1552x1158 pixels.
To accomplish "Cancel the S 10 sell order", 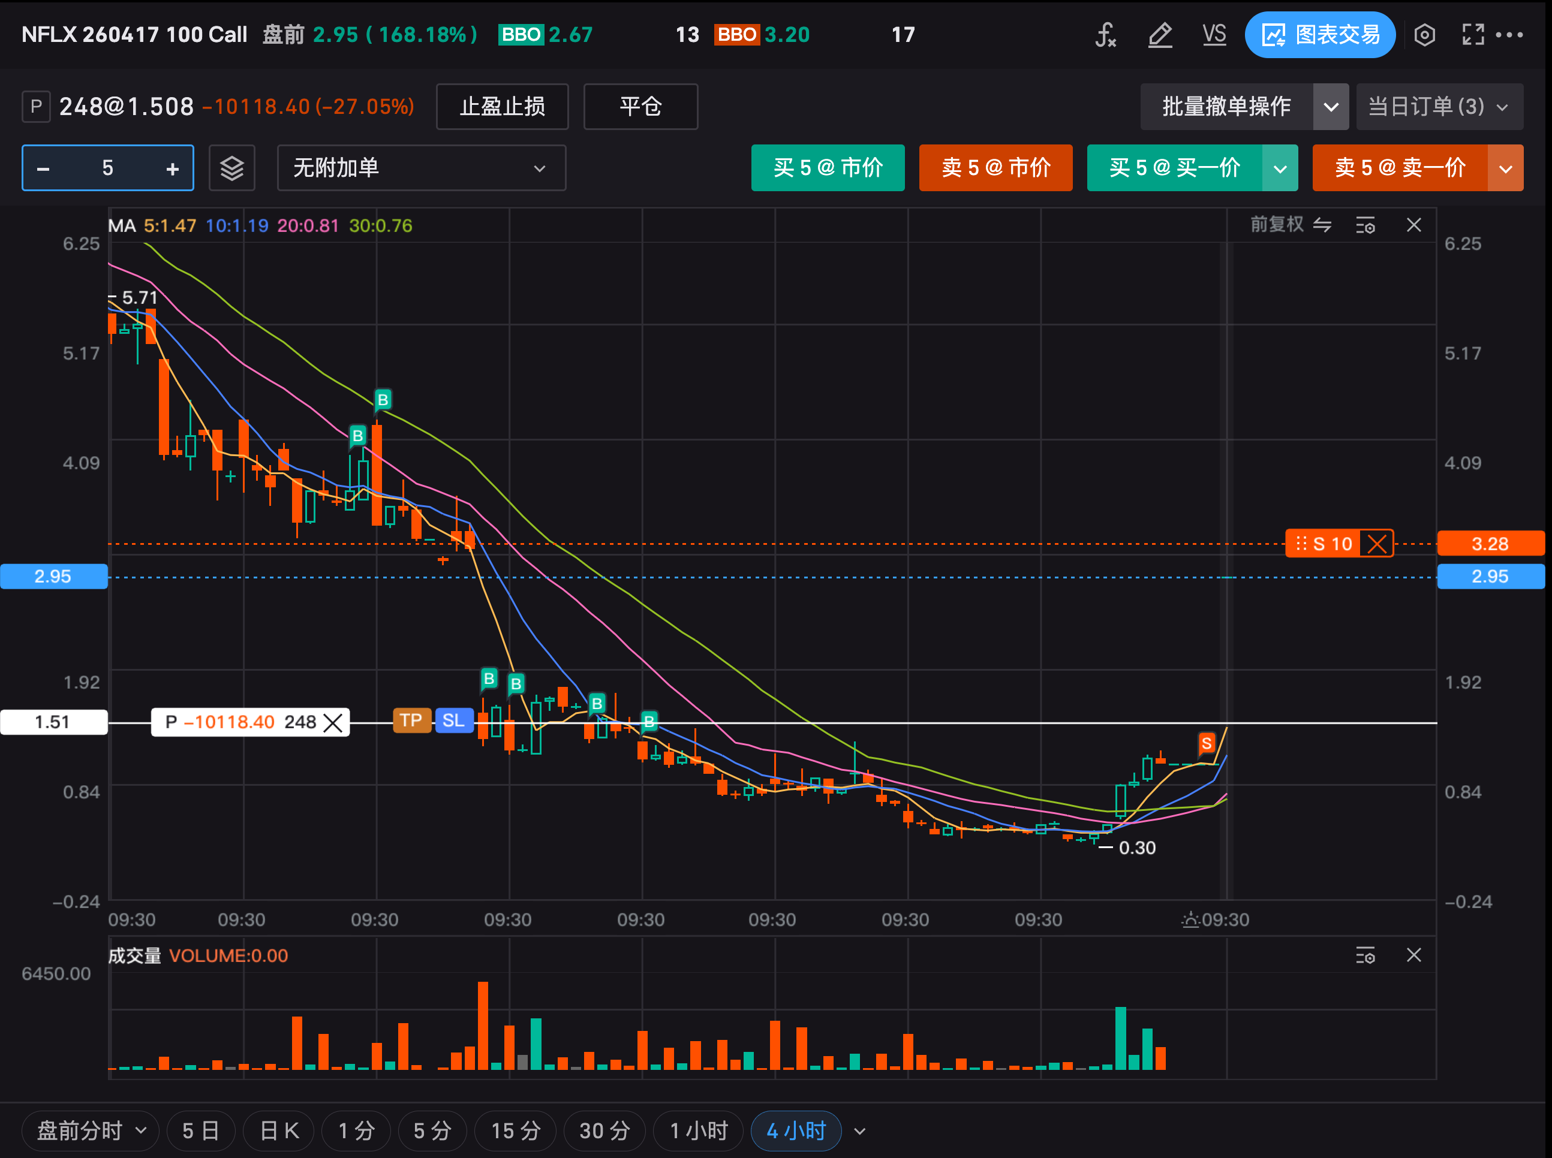I will pos(1377,544).
